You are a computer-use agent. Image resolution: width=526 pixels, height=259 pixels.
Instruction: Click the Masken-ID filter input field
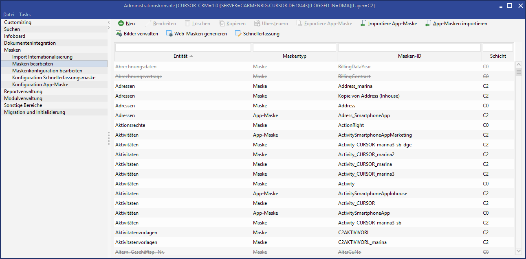(x=409, y=48)
